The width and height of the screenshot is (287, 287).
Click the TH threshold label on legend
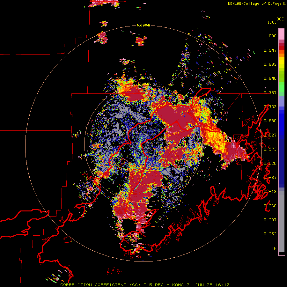[274, 248]
